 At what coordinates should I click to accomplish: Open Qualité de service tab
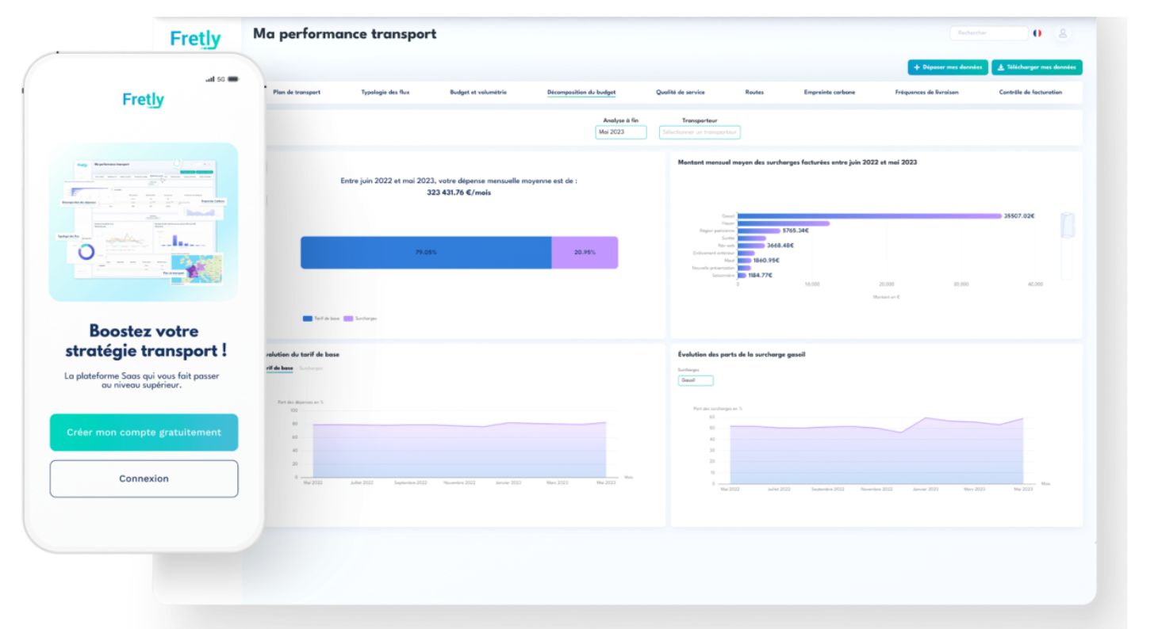[681, 93]
